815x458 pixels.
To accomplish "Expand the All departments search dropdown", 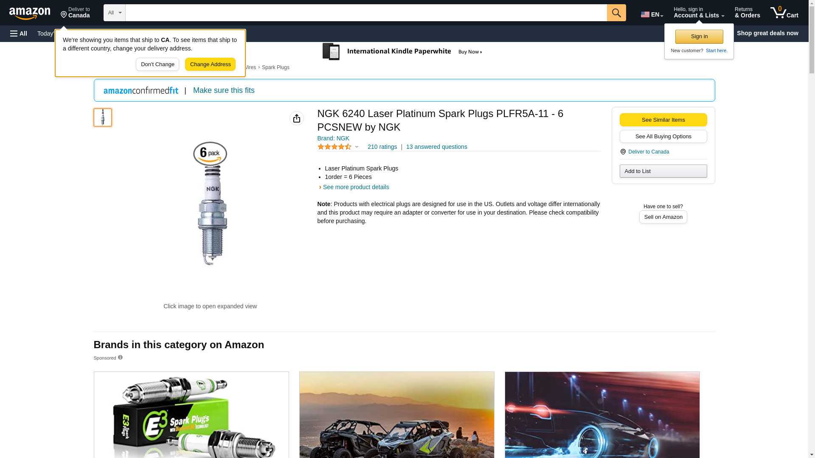I will click(114, 13).
